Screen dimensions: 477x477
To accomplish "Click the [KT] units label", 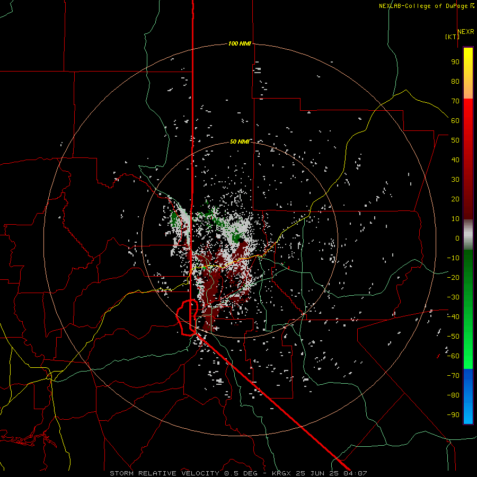I will pyautogui.click(x=452, y=37).
